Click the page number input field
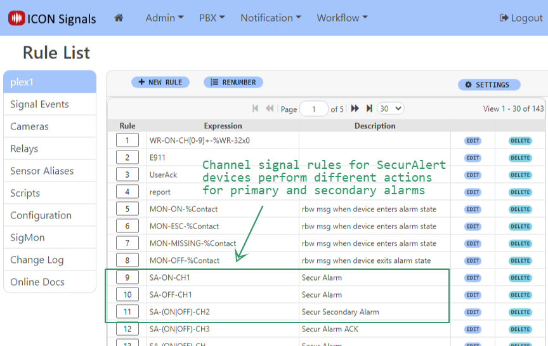 point(314,109)
